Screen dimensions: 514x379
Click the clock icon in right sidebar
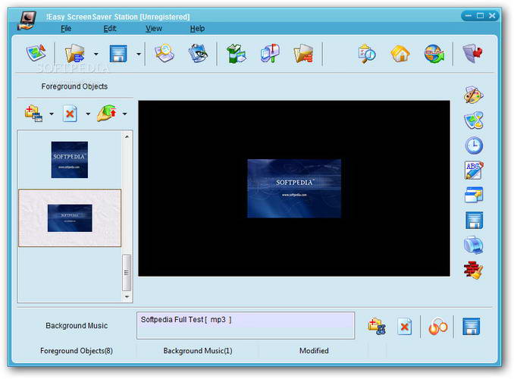(x=474, y=146)
